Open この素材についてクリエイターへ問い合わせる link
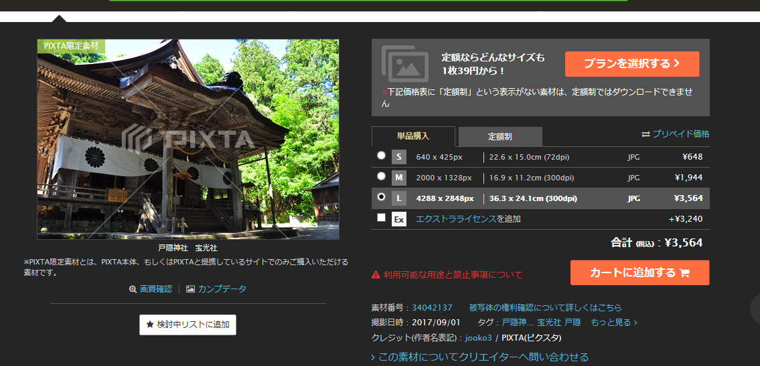 click(x=479, y=357)
